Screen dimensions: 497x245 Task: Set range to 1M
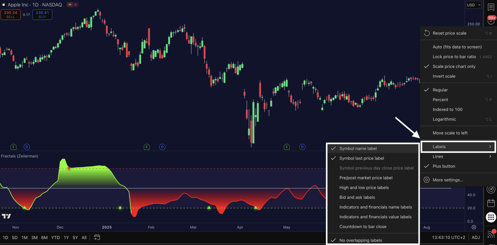[x=24, y=238]
